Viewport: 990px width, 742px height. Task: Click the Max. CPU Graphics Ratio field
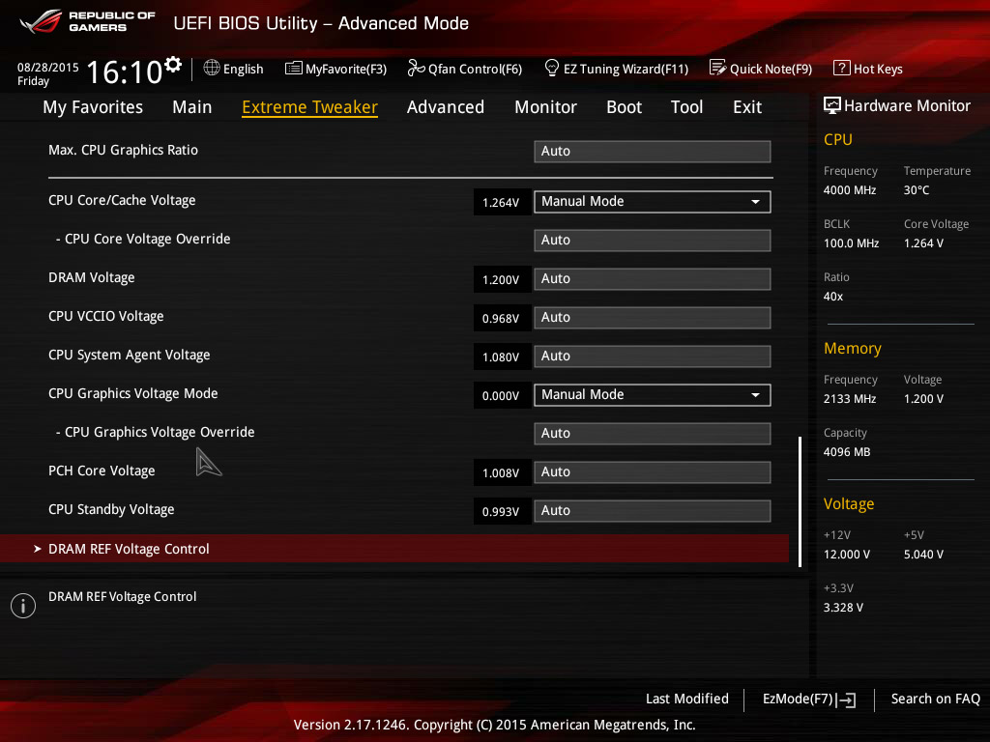click(x=653, y=152)
